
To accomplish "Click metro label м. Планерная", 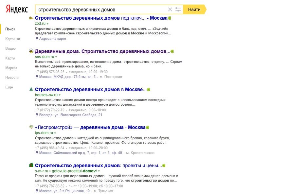I will [111, 77].
